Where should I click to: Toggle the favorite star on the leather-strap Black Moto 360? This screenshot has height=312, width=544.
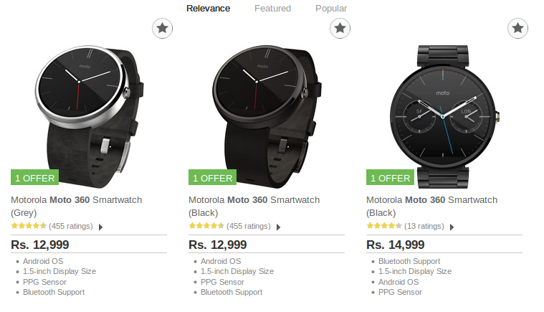click(340, 29)
